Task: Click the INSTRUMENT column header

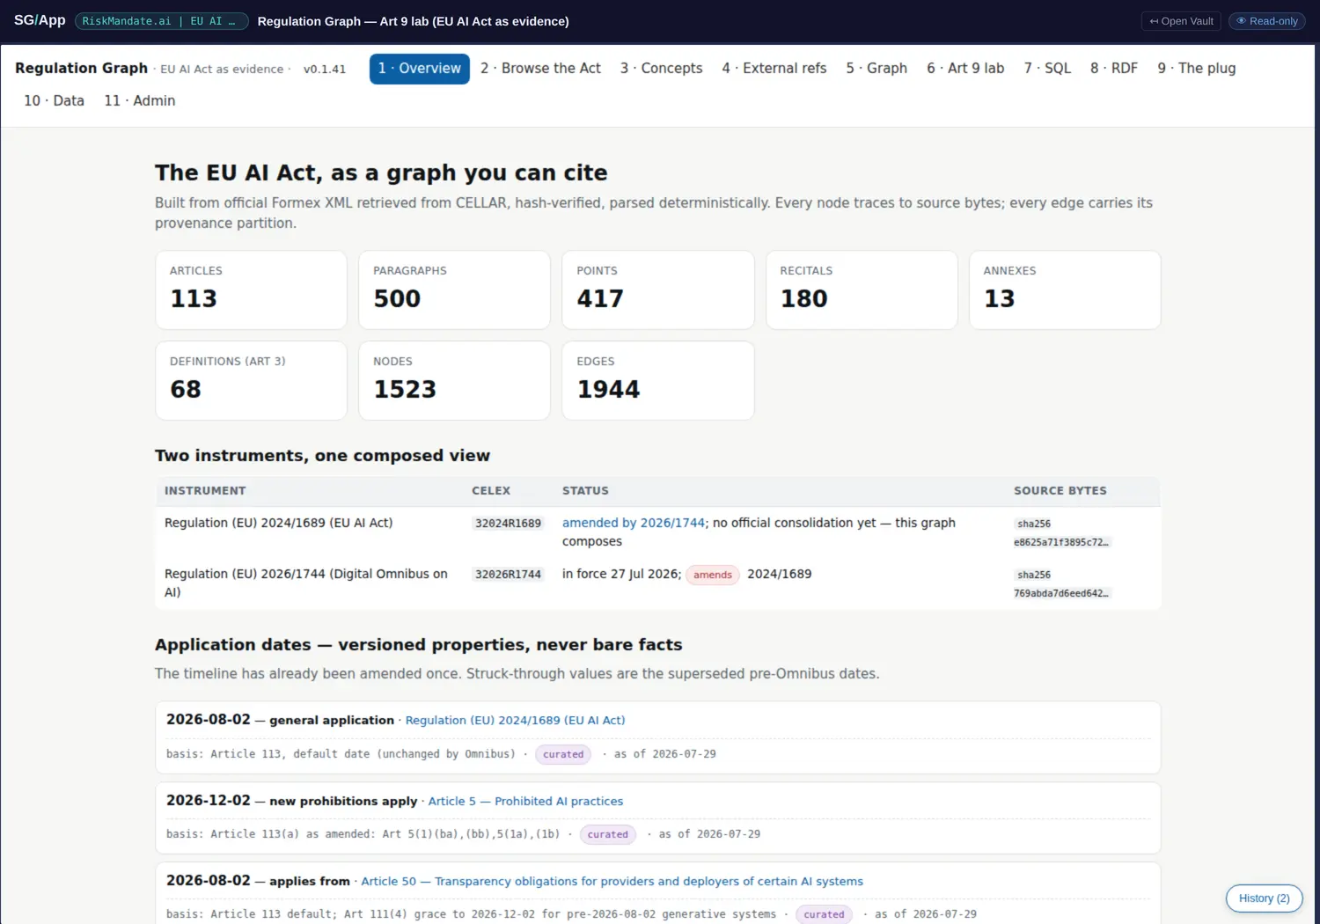Action: [x=205, y=491]
